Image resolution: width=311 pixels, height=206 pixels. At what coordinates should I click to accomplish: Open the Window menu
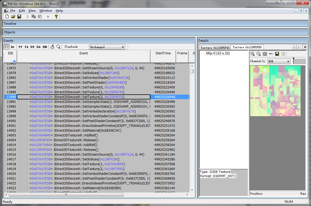(x=46, y=11)
